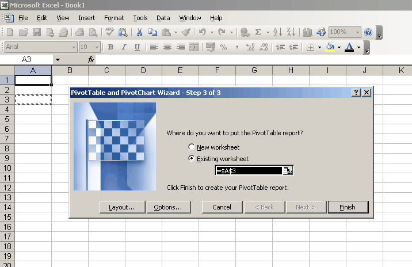Open the Data menu
The image size is (412, 267).
163,18
